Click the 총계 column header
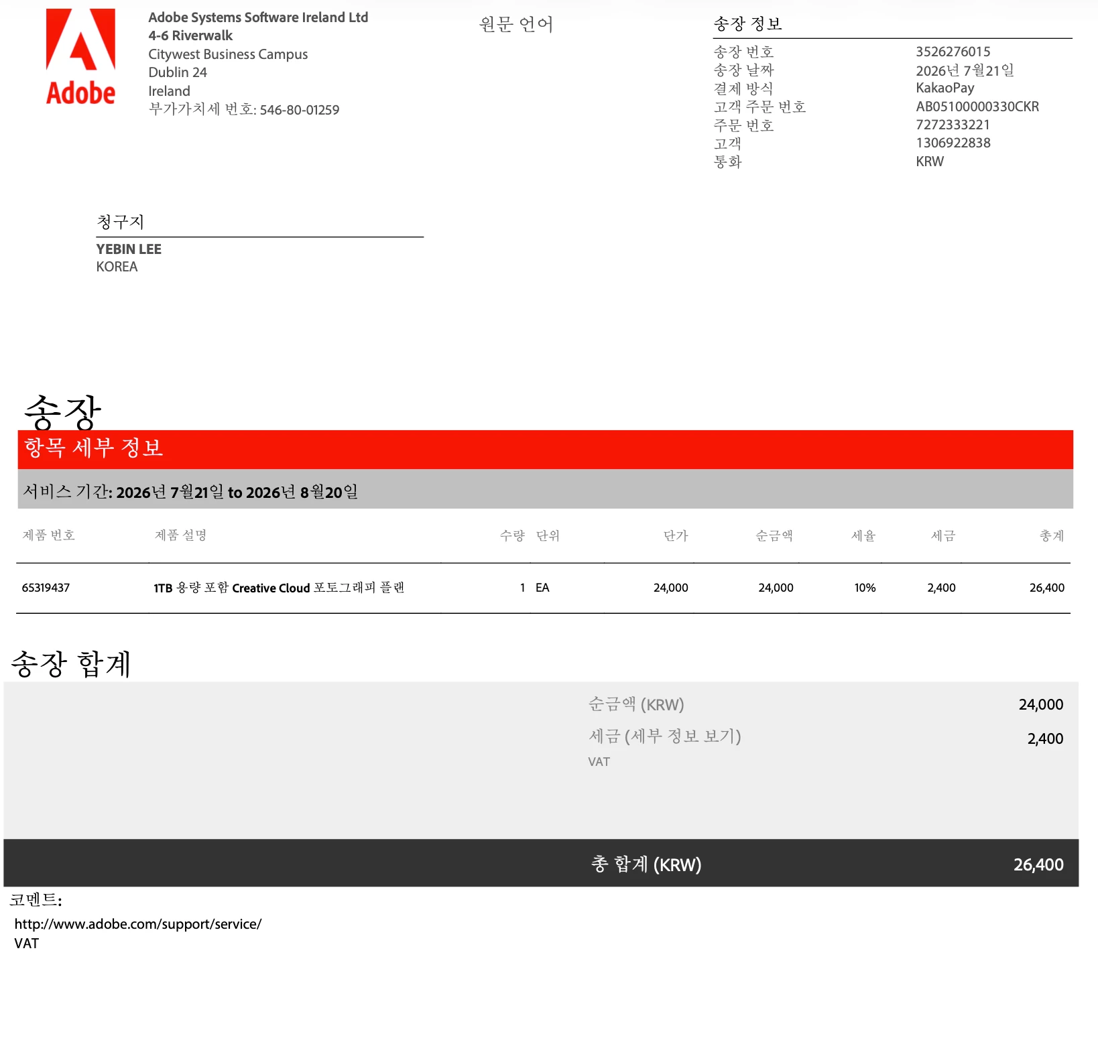The height and width of the screenshot is (1040, 1098). click(x=1052, y=535)
